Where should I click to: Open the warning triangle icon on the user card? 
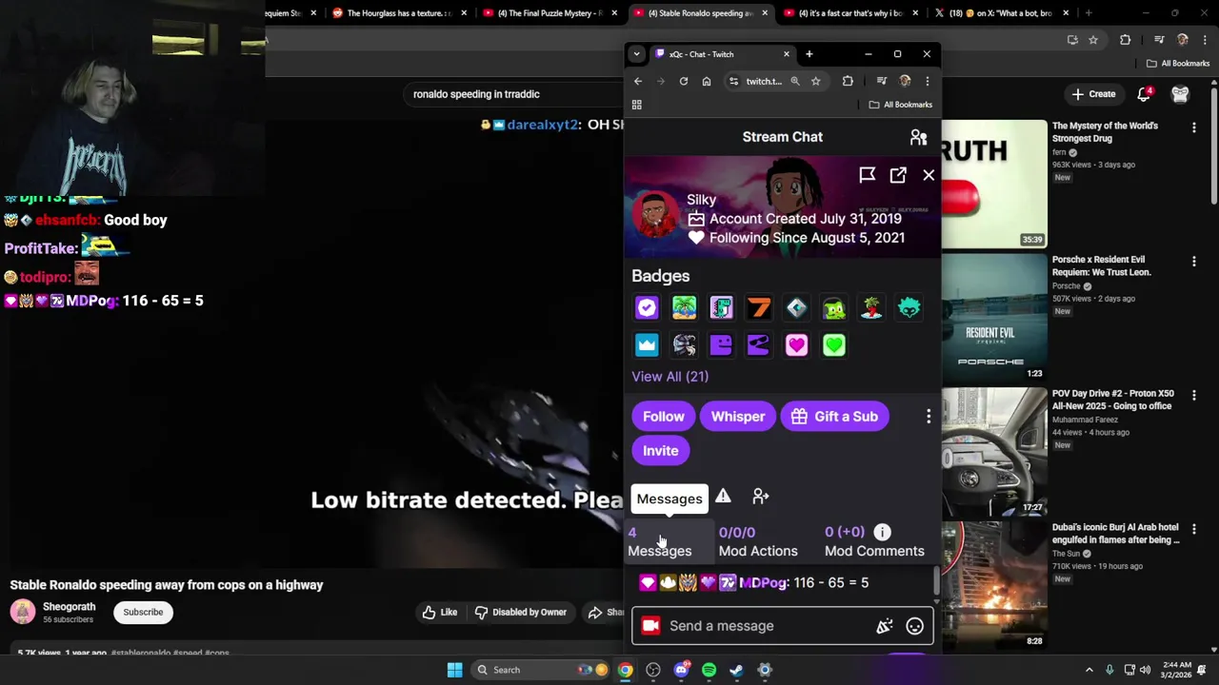(723, 497)
